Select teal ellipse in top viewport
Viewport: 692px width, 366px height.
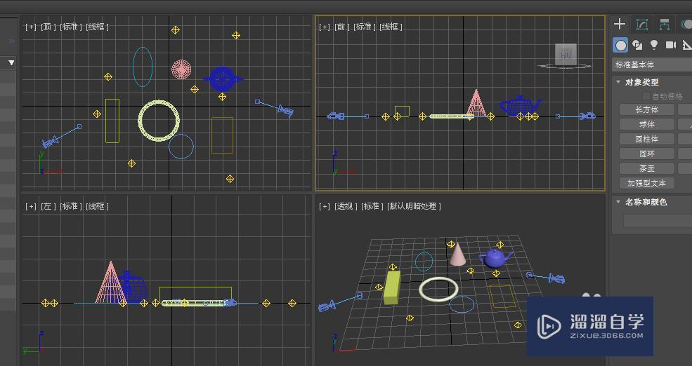click(x=143, y=67)
